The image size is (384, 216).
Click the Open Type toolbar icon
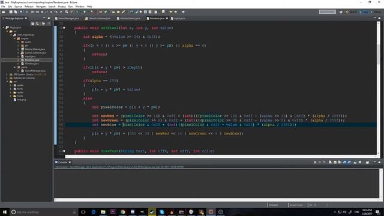coord(113,12)
